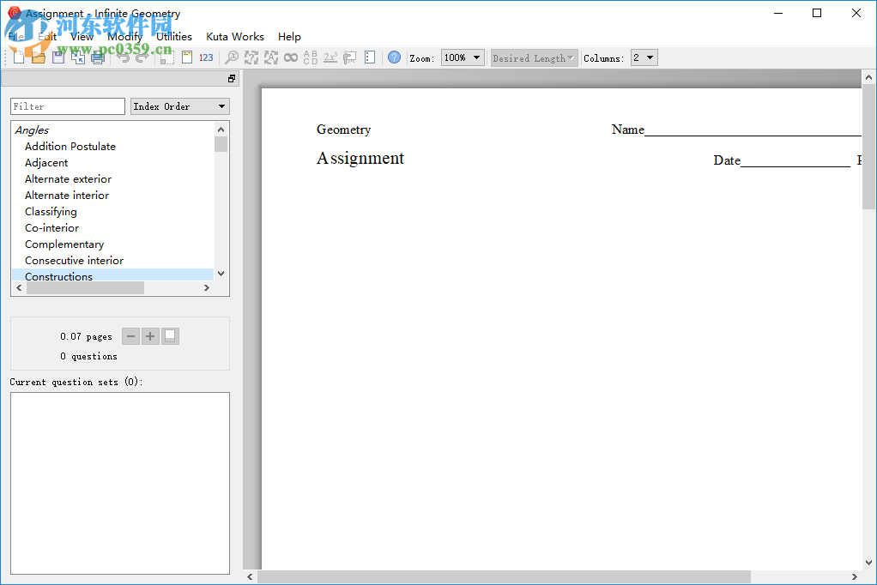Open help with blue question icon
877x585 pixels.
click(394, 57)
